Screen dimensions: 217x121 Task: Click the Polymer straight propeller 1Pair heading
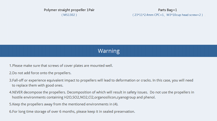[x=69, y=10]
